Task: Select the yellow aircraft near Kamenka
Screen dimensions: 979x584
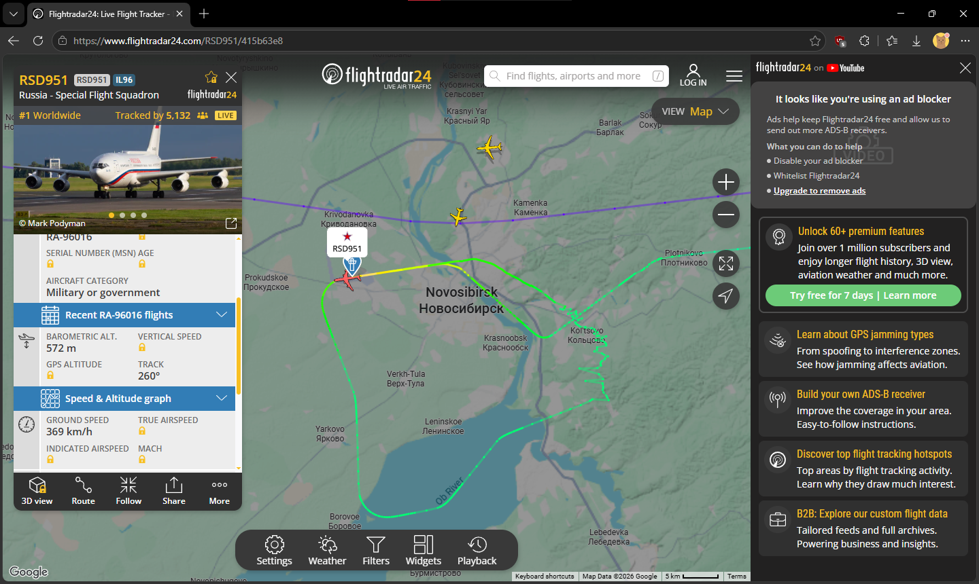Action: [458, 217]
